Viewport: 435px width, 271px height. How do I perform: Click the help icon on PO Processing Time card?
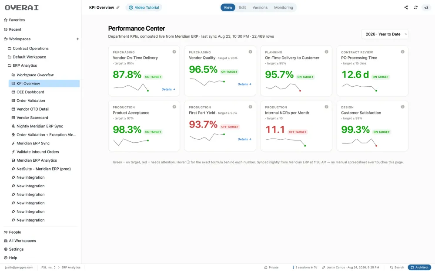(x=402, y=52)
